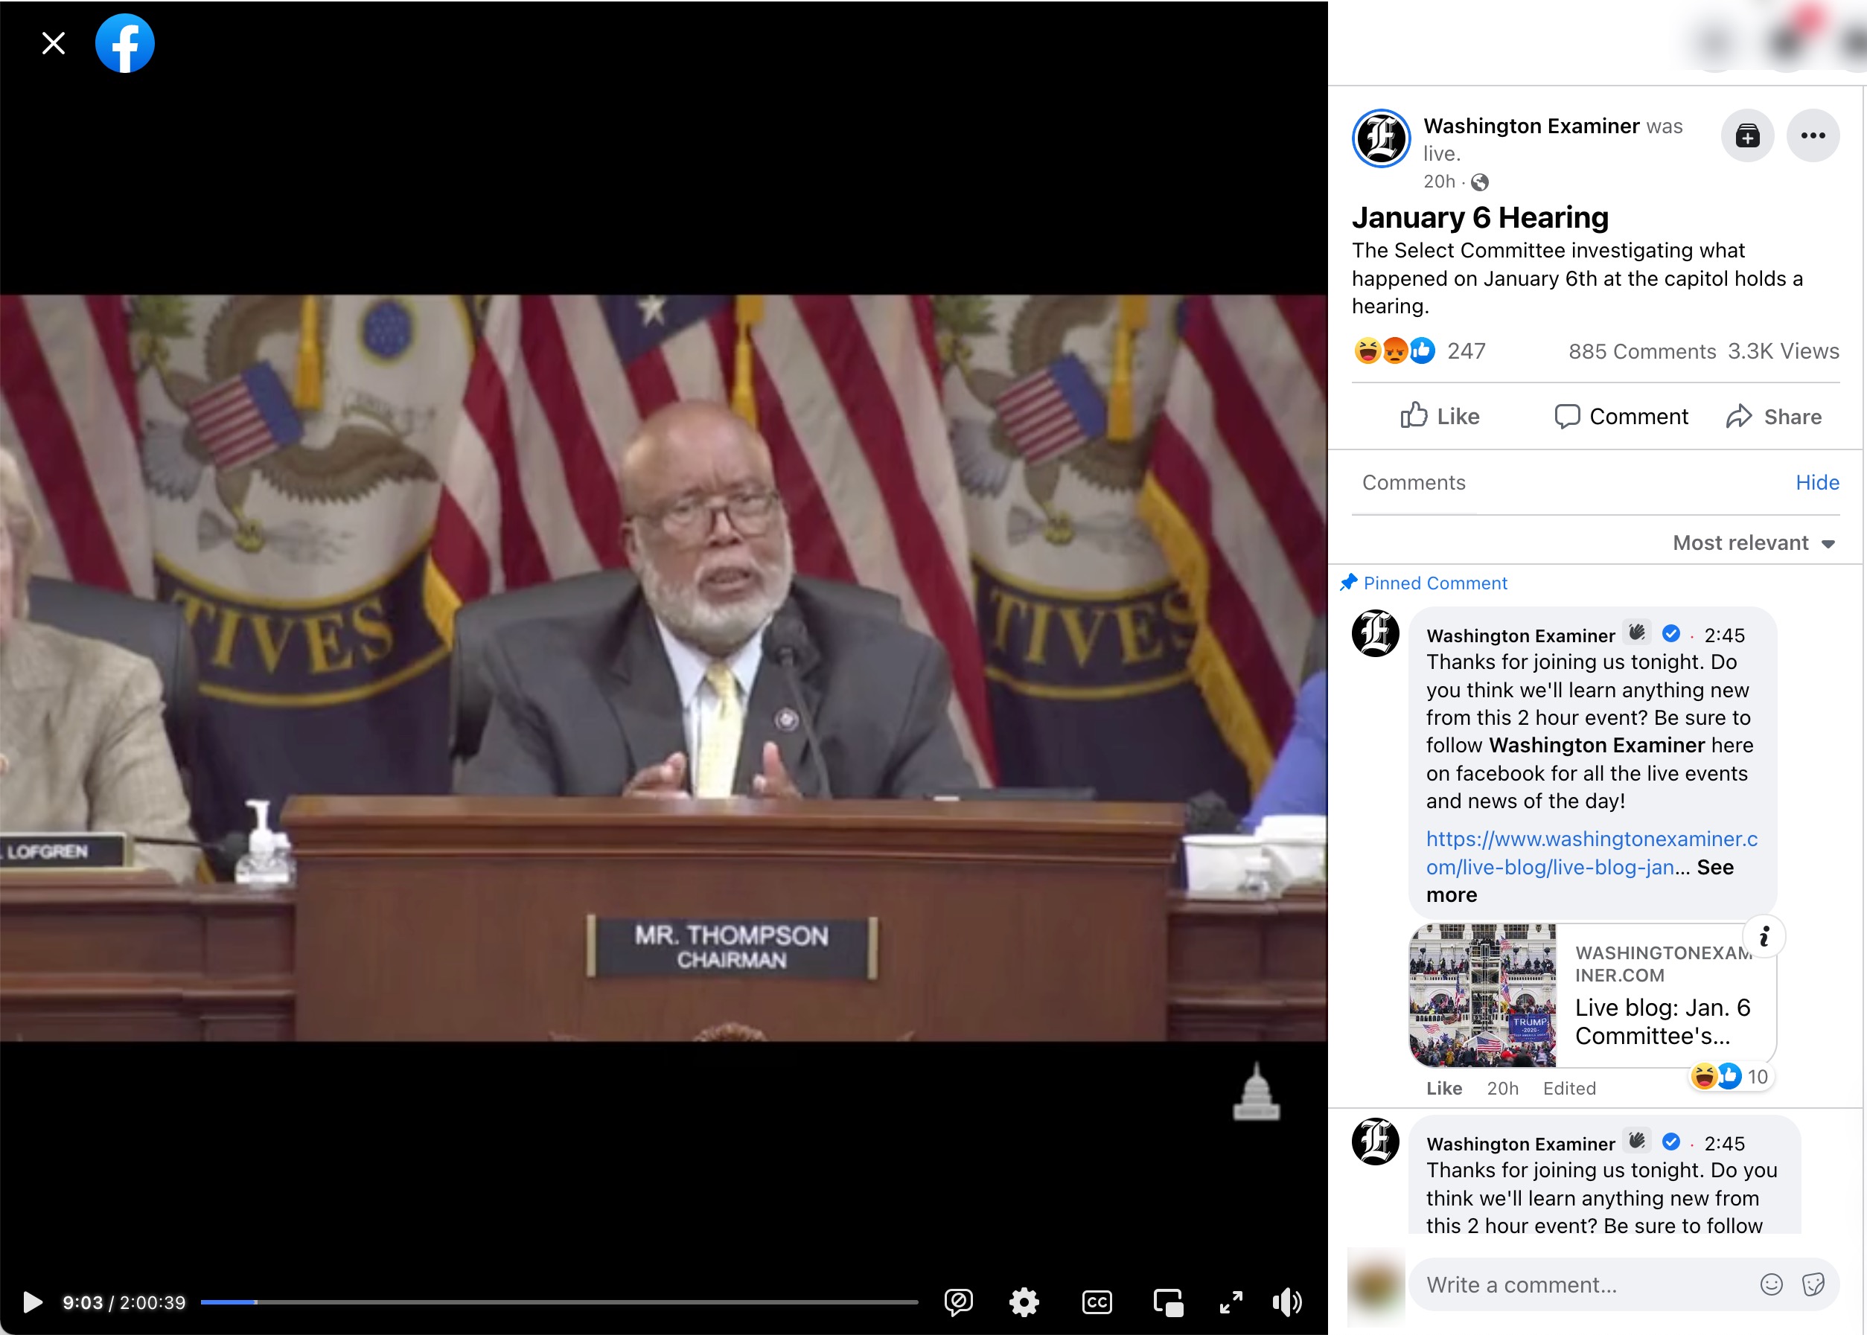Pop out video to mini player
This screenshot has width=1867, height=1335.
[1168, 1302]
